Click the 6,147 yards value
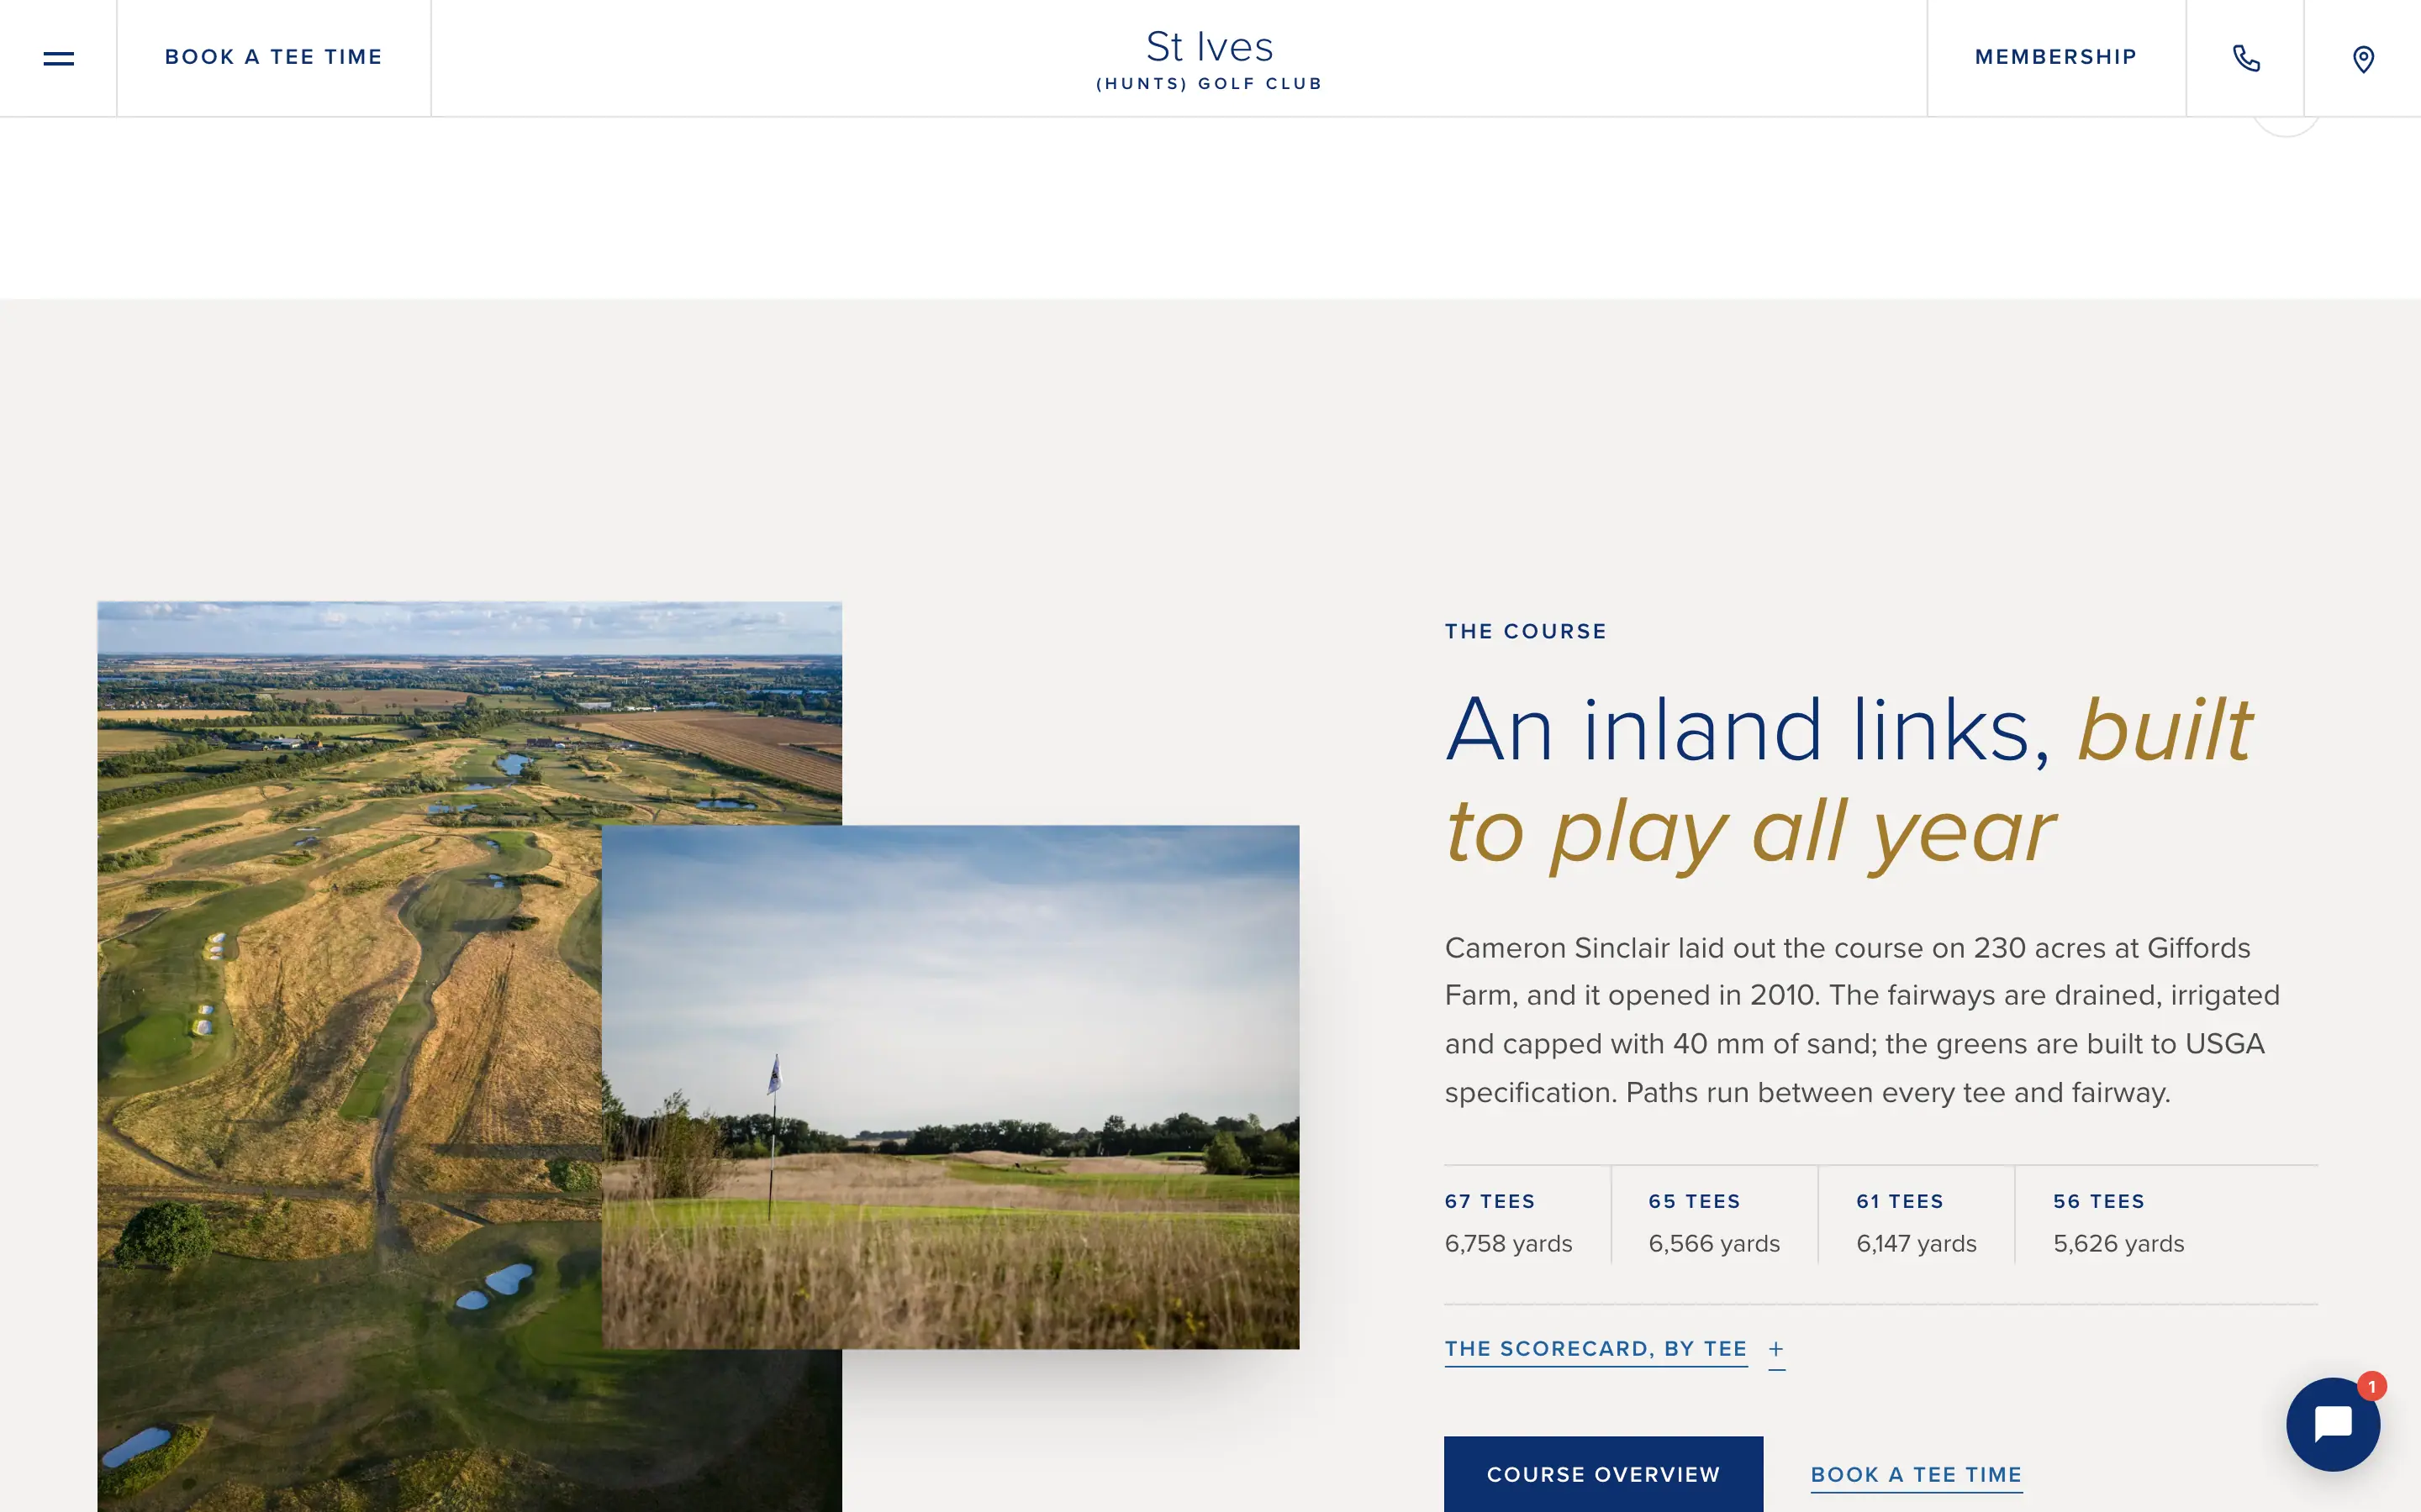Viewport: 2421px width, 1512px height. pyautogui.click(x=1916, y=1244)
